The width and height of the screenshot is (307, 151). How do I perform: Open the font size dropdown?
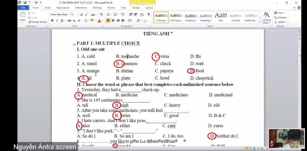[78, 14]
